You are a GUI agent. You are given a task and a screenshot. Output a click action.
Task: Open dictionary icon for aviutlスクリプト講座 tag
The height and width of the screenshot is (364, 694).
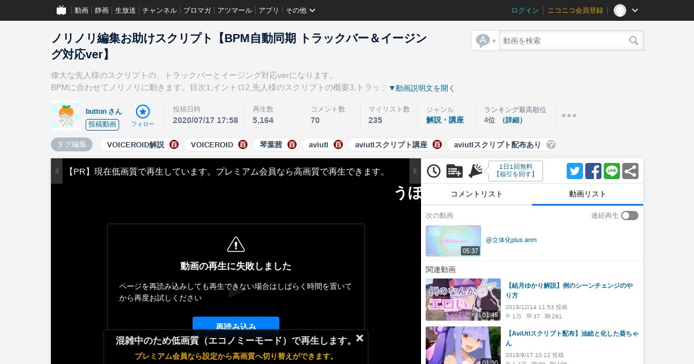click(x=437, y=144)
